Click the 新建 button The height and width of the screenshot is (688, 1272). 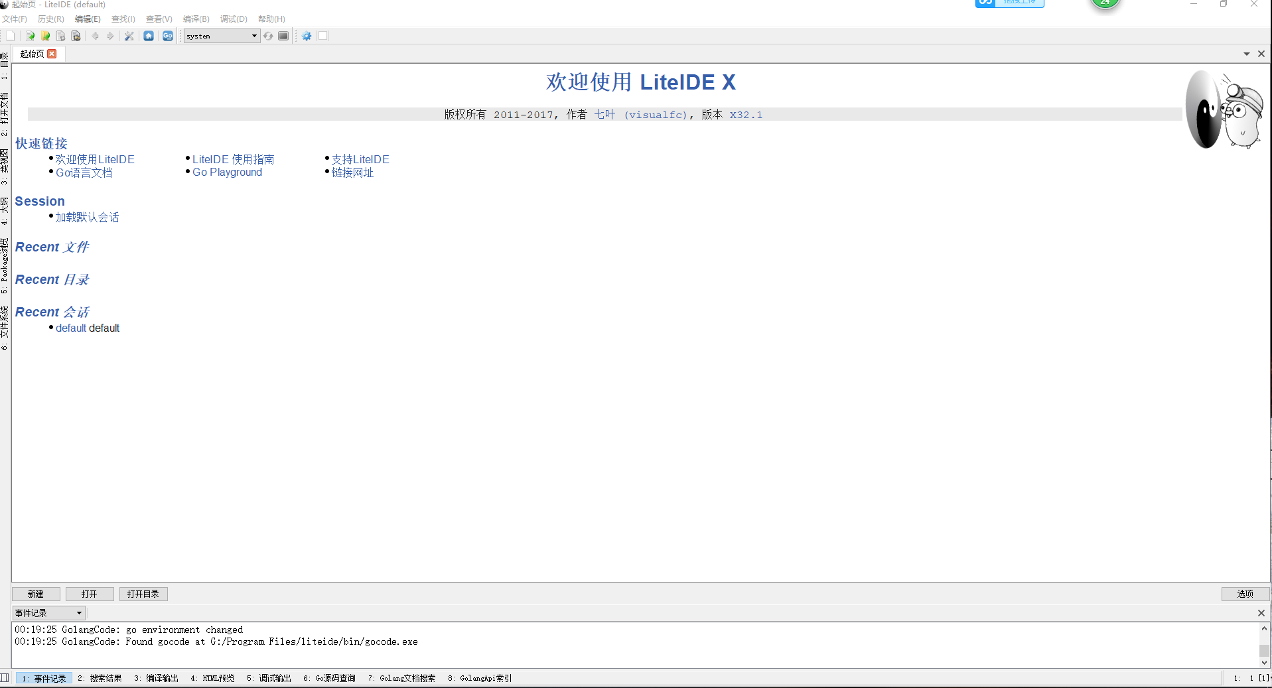(36, 594)
